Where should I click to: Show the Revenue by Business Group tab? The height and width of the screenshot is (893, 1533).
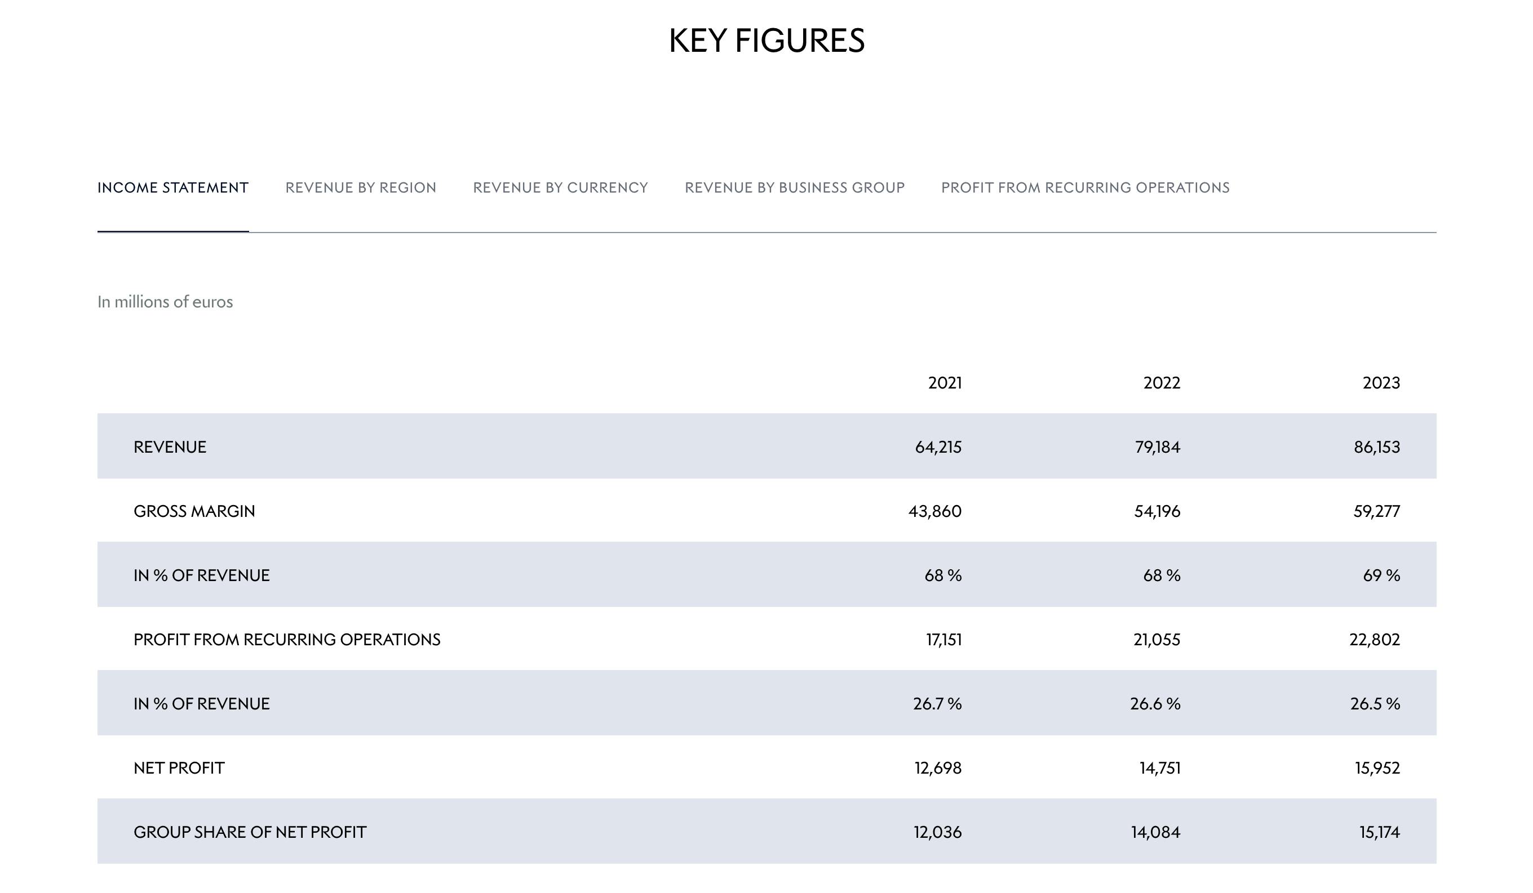pyautogui.click(x=795, y=187)
